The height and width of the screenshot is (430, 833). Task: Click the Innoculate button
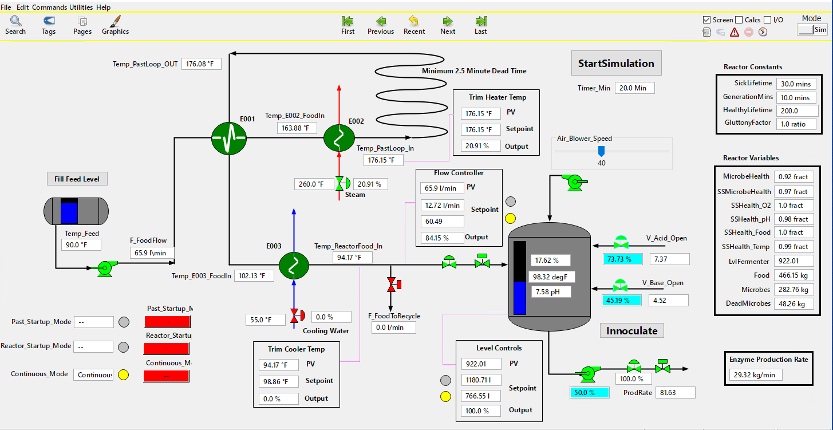(x=632, y=331)
